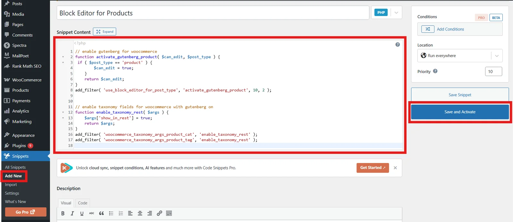
Task: Click the Priority help question icon
Action: (435, 71)
